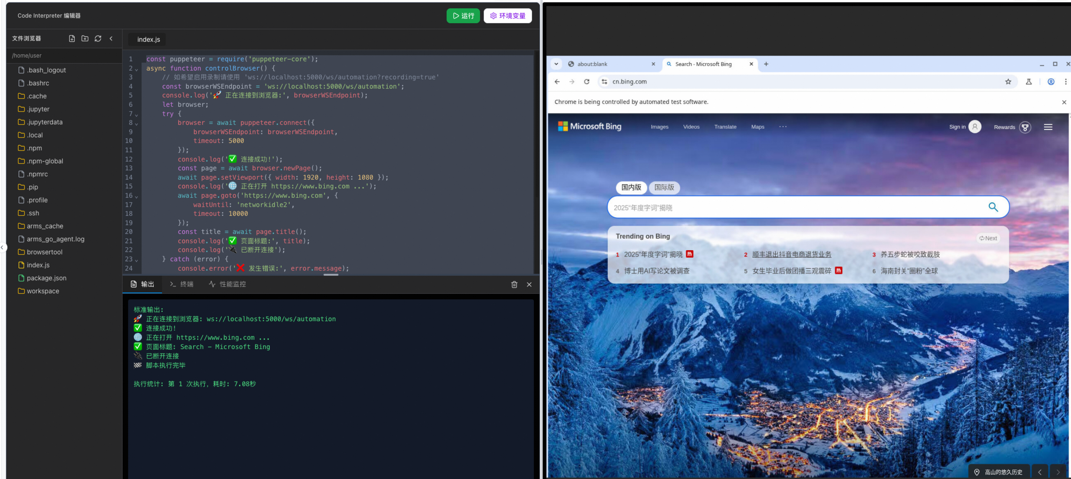Open a new Chrome tab
This screenshot has height=479, width=1071.
pos(766,64)
